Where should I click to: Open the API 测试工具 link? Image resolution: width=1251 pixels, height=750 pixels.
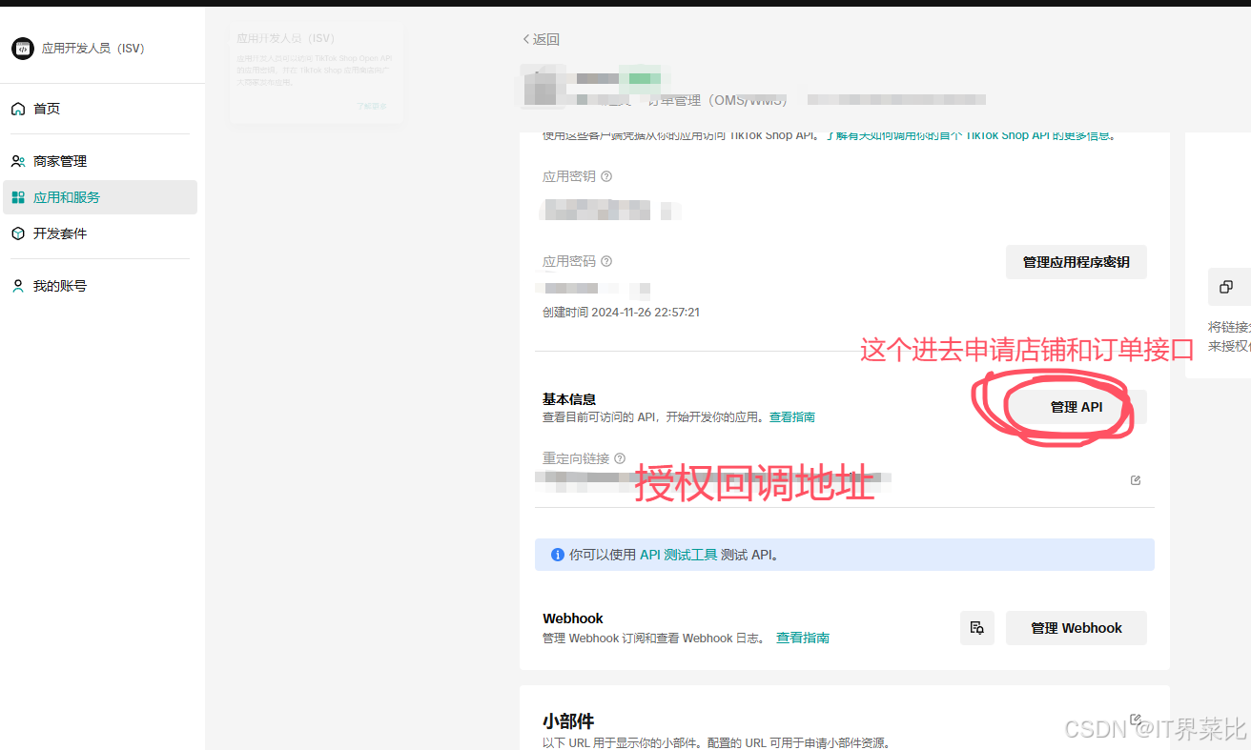point(678,555)
